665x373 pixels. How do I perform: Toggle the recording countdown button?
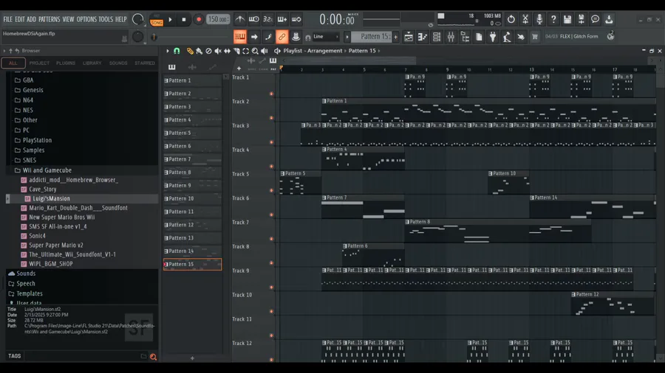[267, 19]
